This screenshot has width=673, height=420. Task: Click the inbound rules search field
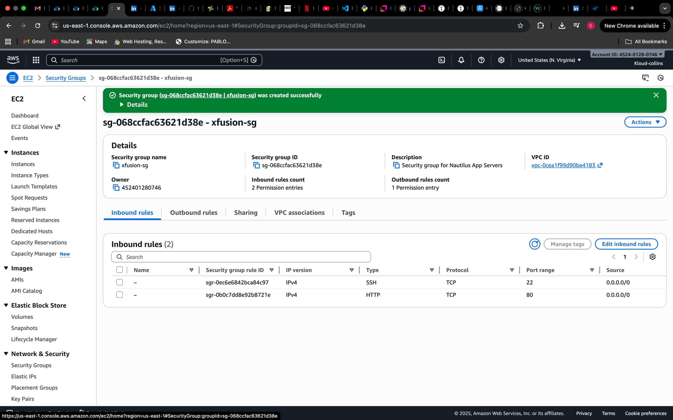pos(245,257)
